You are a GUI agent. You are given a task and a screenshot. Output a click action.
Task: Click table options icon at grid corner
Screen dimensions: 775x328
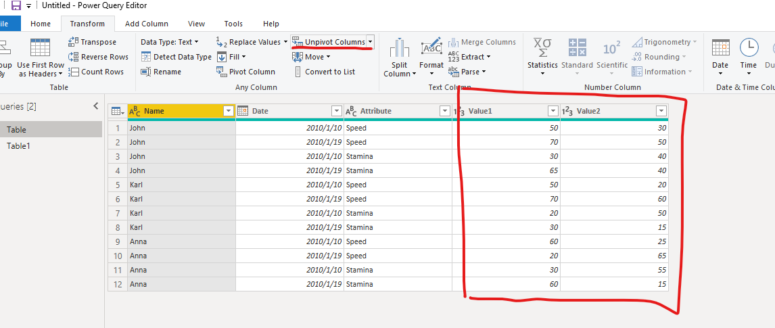coord(118,111)
